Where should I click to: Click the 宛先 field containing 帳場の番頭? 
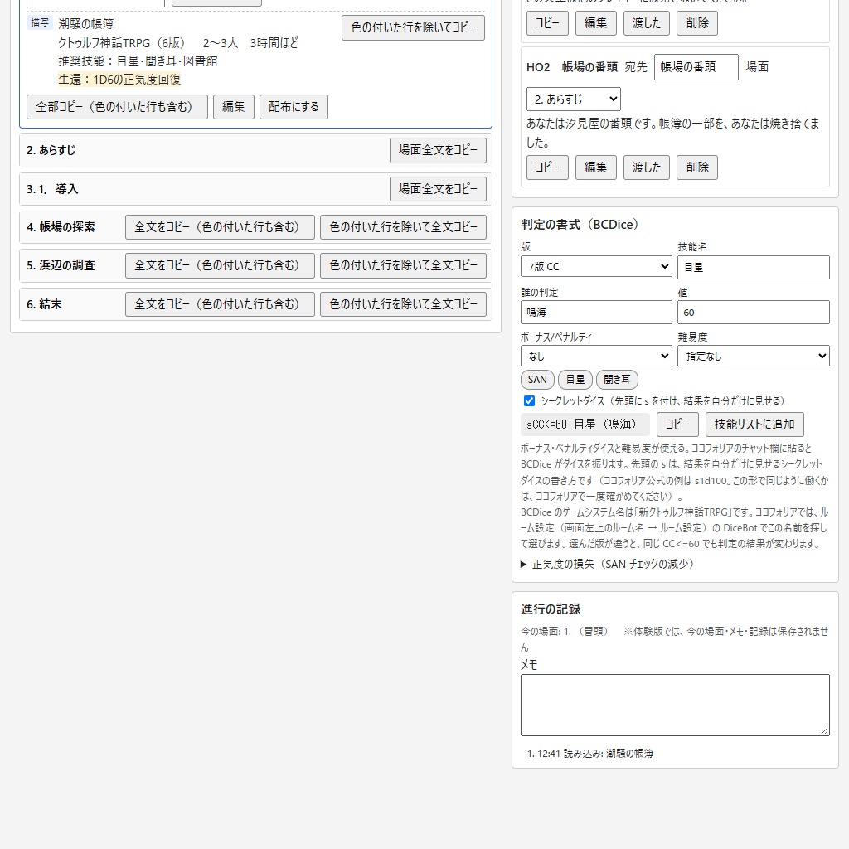tap(696, 67)
